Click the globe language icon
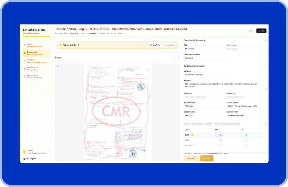 24,159
